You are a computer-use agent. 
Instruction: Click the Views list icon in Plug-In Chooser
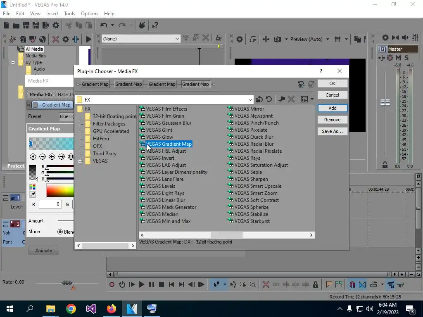304,99
